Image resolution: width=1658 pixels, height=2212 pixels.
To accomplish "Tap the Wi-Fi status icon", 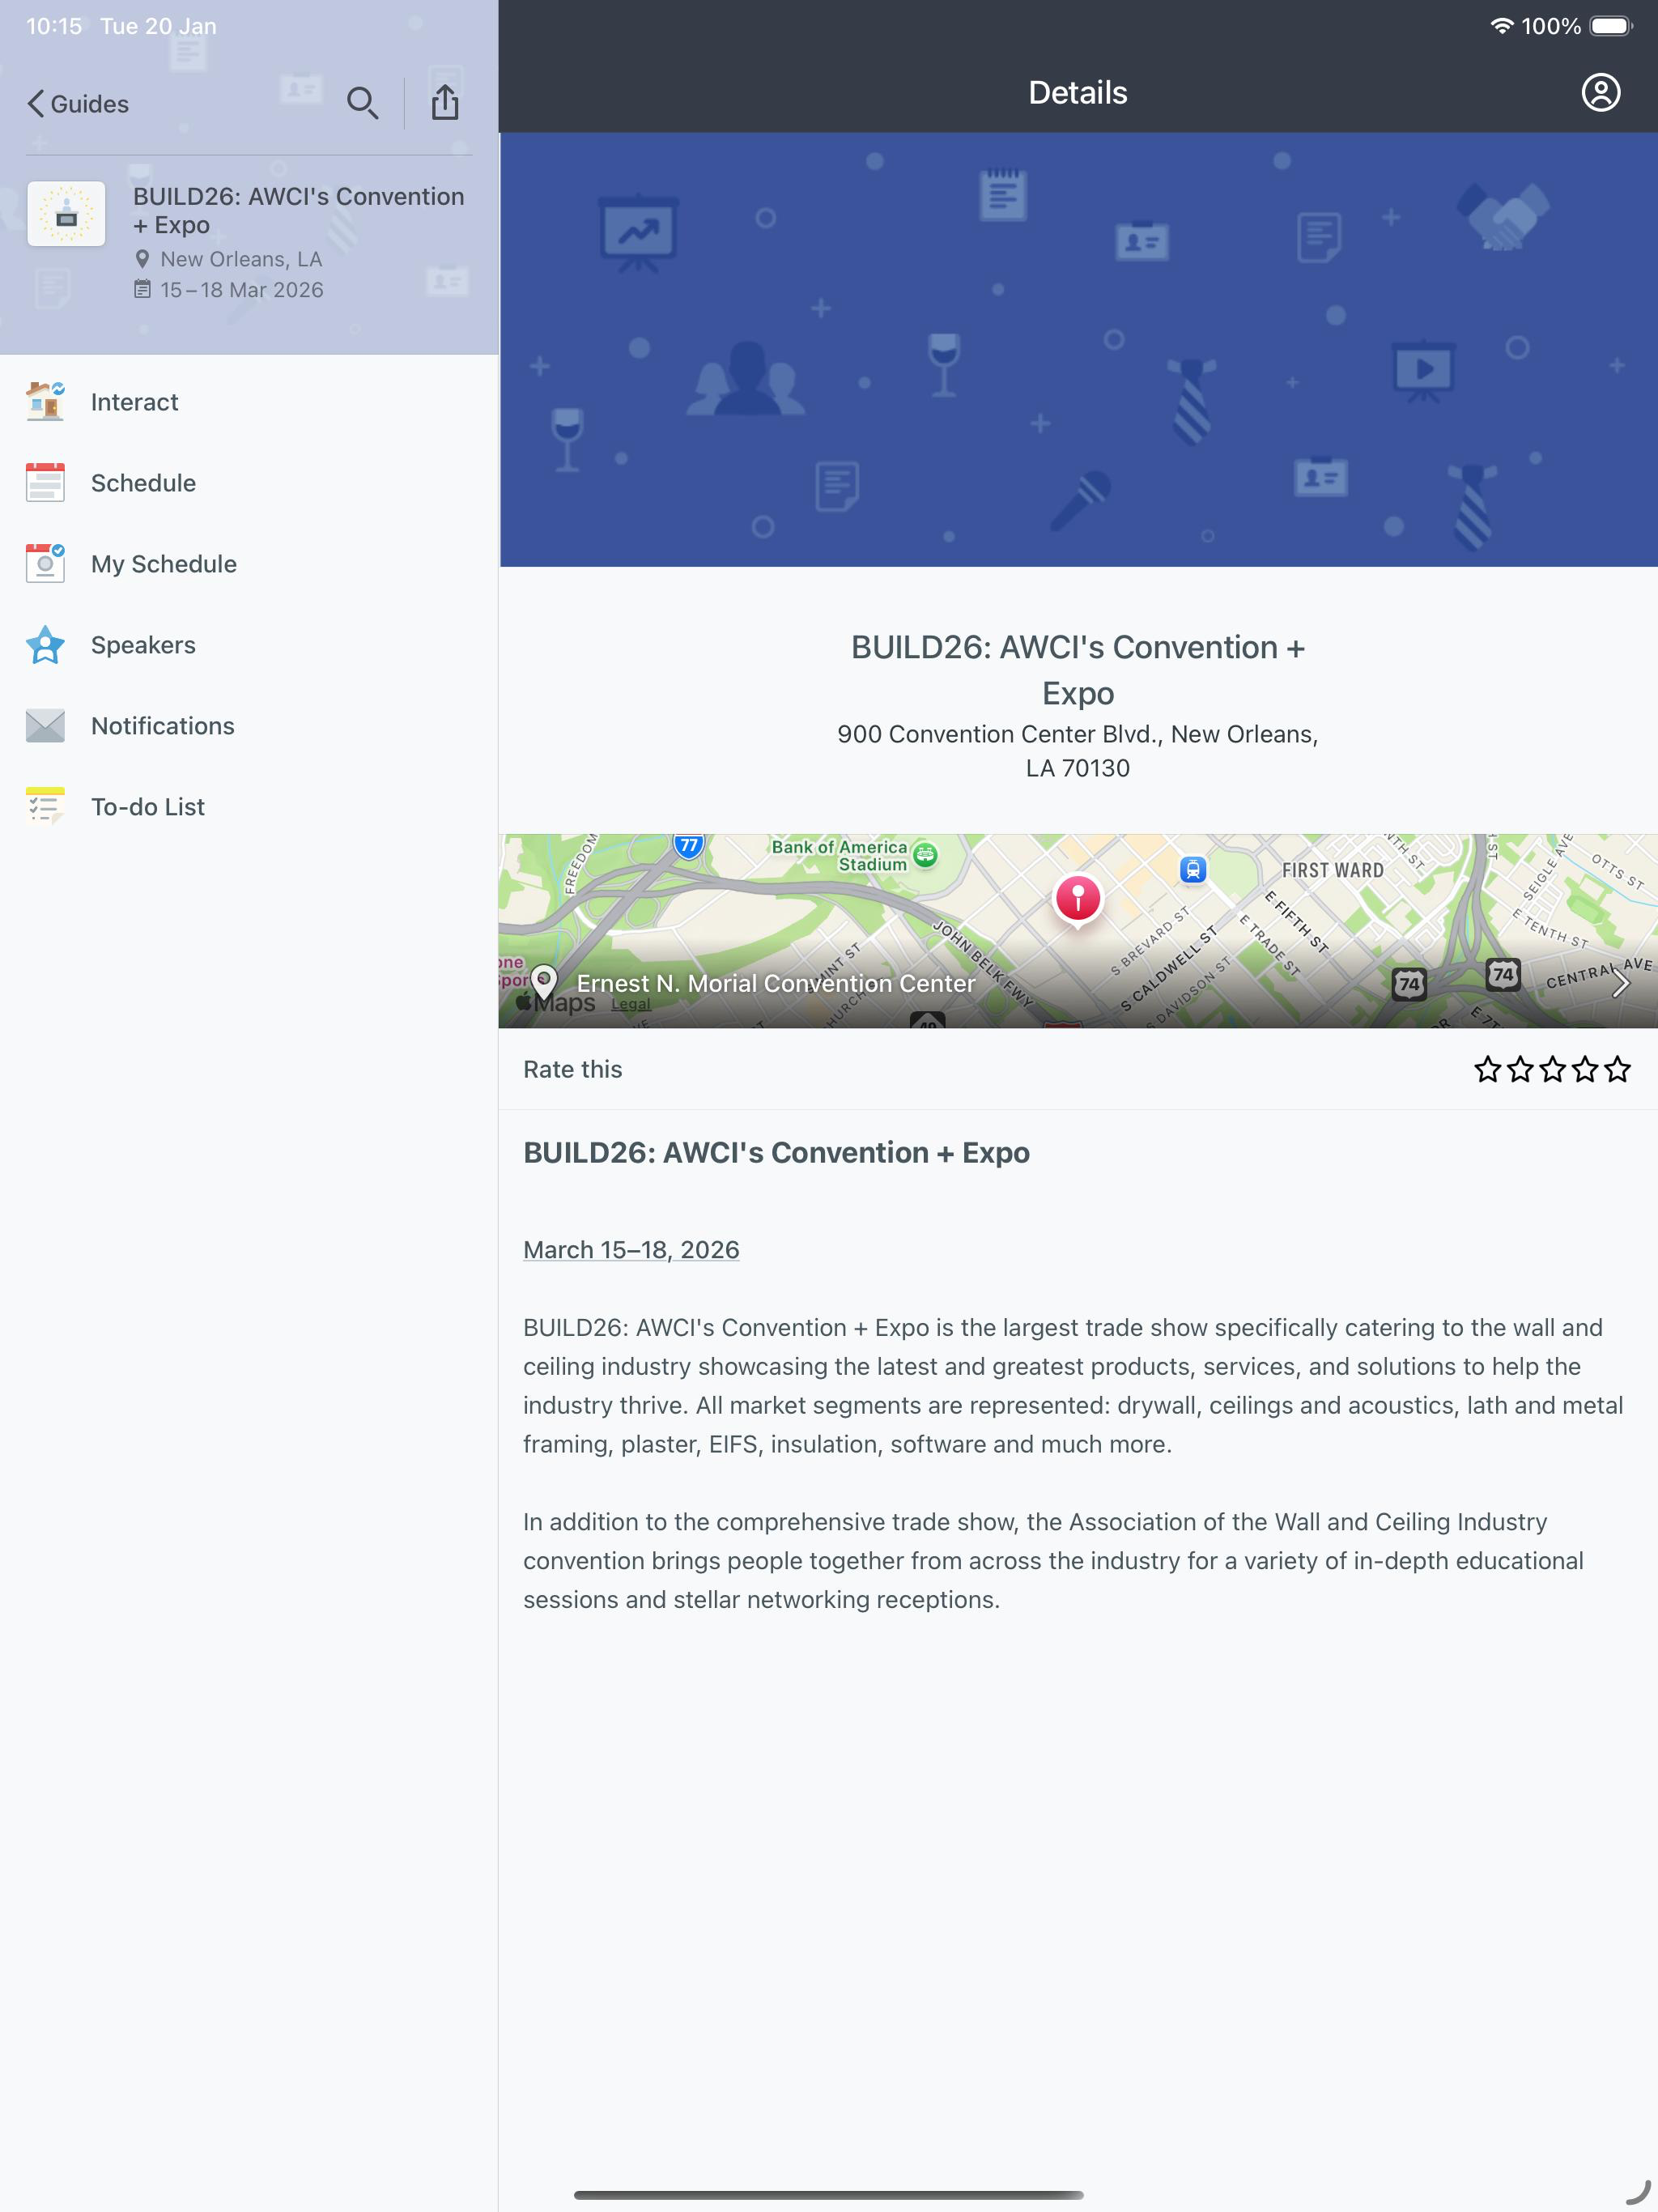I will click(x=1500, y=26).
